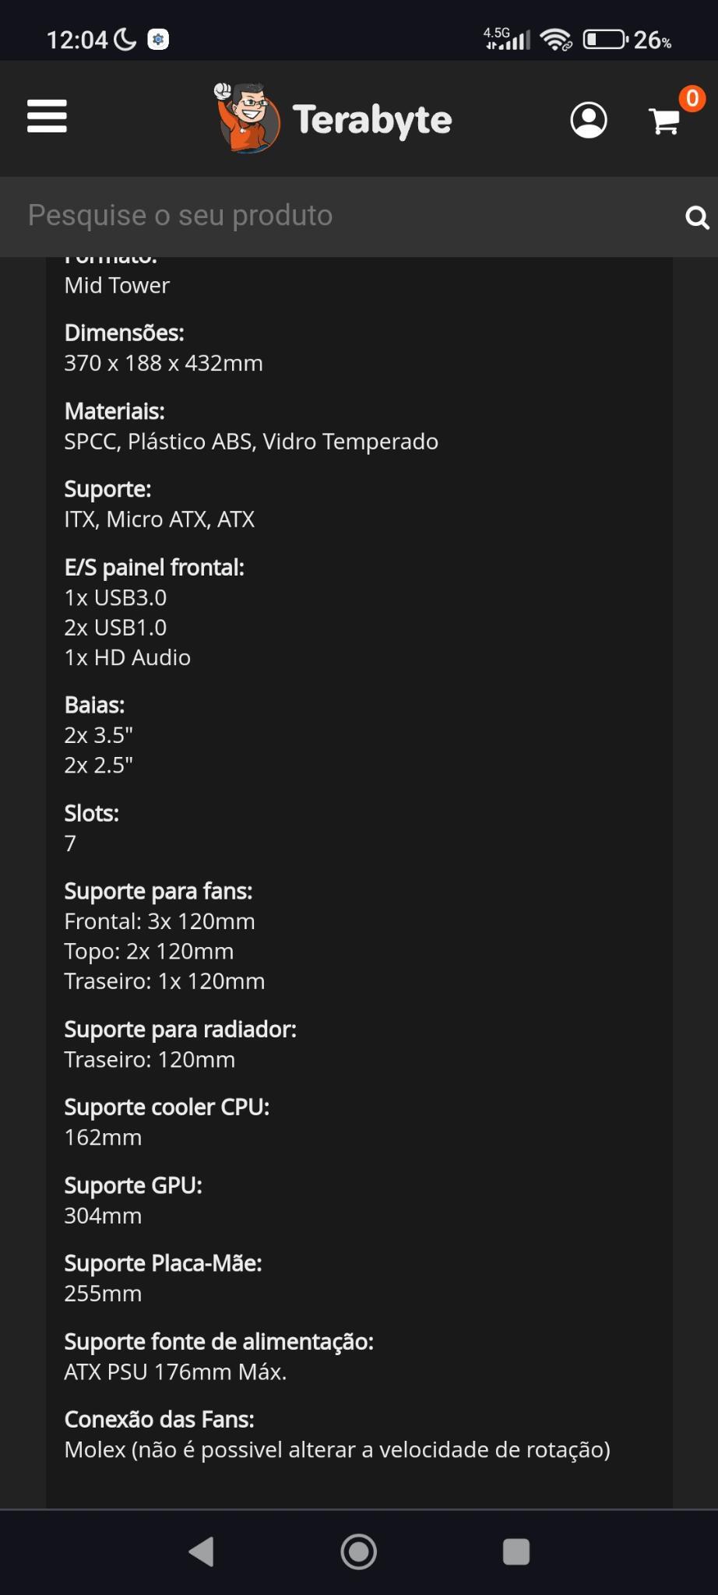This screenshot has height=1595, width=718.
Task: Open the hamburger menu
Action: coord(47,117)
